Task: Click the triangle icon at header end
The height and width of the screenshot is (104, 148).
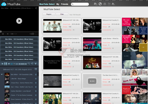Action: click(x=113, y=4)
